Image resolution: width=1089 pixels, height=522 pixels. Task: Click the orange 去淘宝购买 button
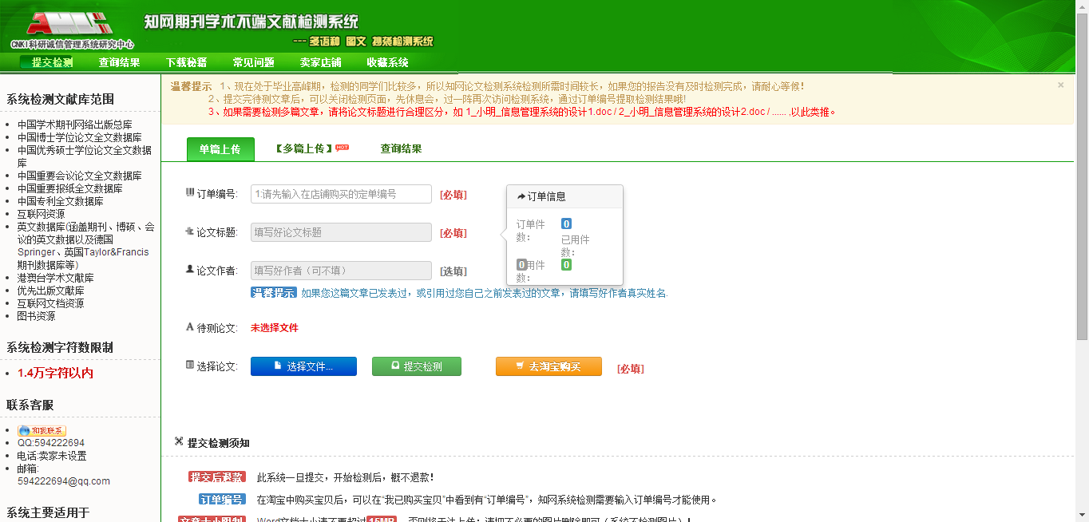[x=548, y=366]
